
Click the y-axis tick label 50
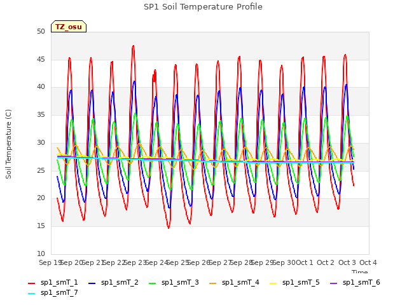[41, 31]
